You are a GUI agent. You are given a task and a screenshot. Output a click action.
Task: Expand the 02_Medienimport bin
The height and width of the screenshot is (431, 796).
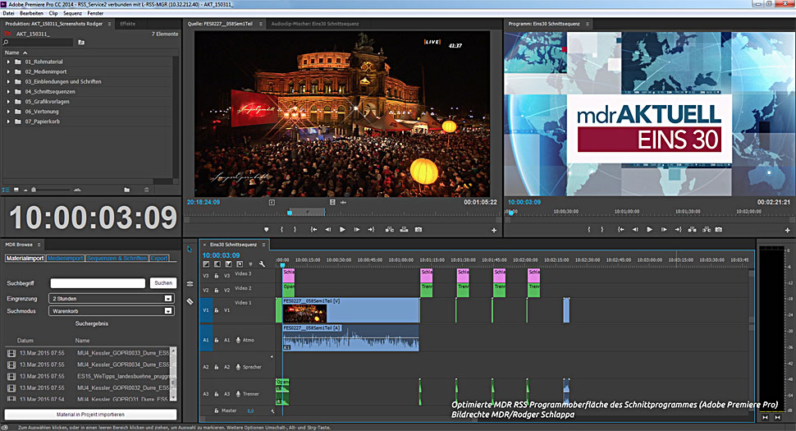pos(8,72)
